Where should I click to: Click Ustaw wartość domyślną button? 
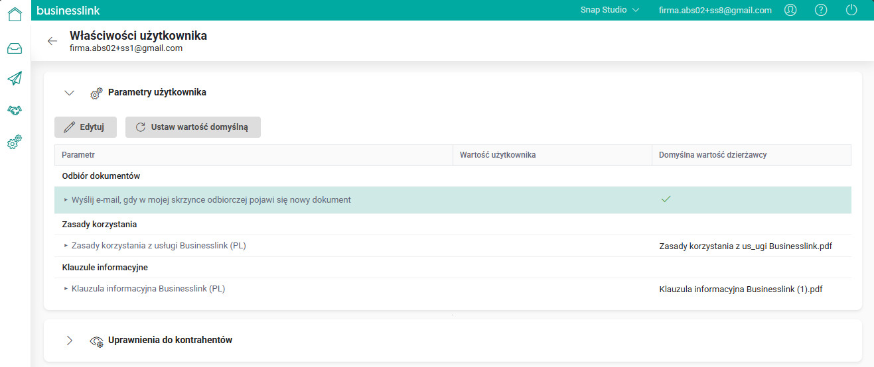pyautogui.click(x=193, y=127)
